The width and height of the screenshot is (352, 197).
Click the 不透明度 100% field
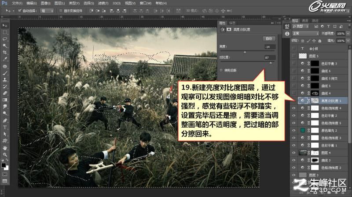pyautogui.click(x=341, y=34)
